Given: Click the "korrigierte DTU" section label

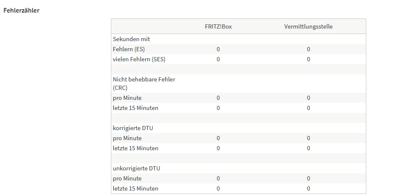Looking at the screenshot, I should [133, 128].
